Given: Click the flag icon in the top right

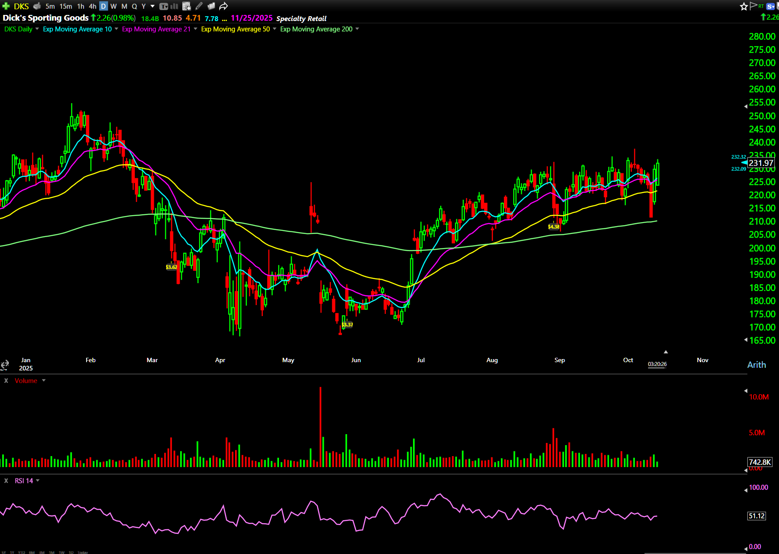Looking at the screenshot, I should click(753, 6).
